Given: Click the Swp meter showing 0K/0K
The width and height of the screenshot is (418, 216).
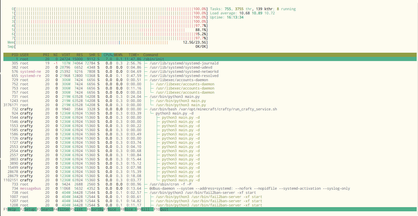Looking at the screenshot, I should pyautogui.click(x=108, y=46).
